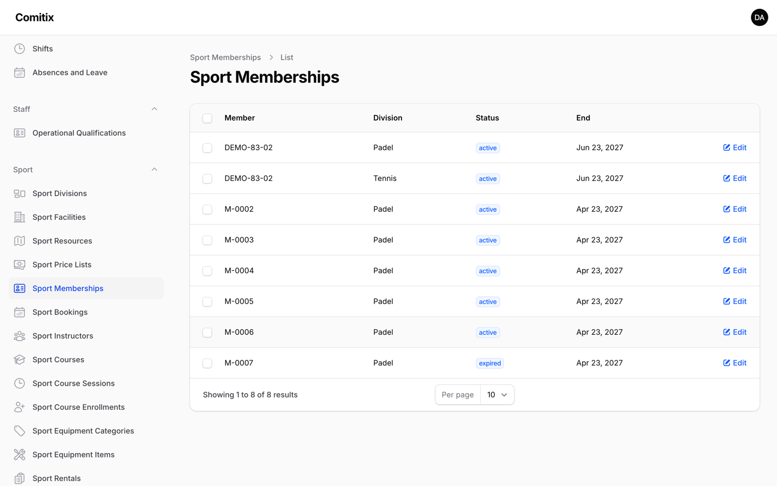777x486 pixels.
Task: Click the List breadcrumb item
Action: pos(287,57)
